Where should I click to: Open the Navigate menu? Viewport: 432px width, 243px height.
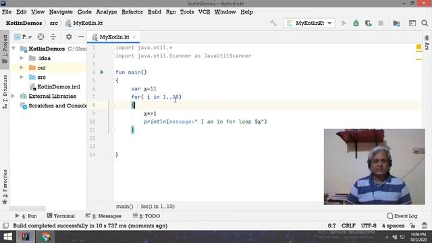[61, 12]
